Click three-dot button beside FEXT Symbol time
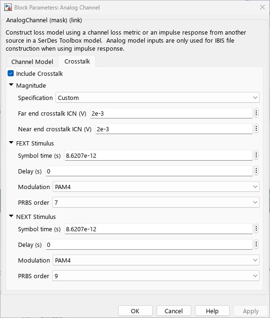Image resolution: width=270 pixels, height=318 pixels. 256,155
